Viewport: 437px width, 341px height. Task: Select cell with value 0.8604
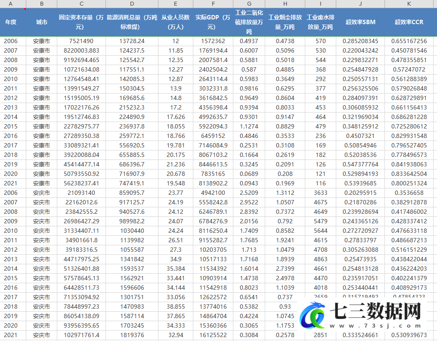click(x=285, y=98)
